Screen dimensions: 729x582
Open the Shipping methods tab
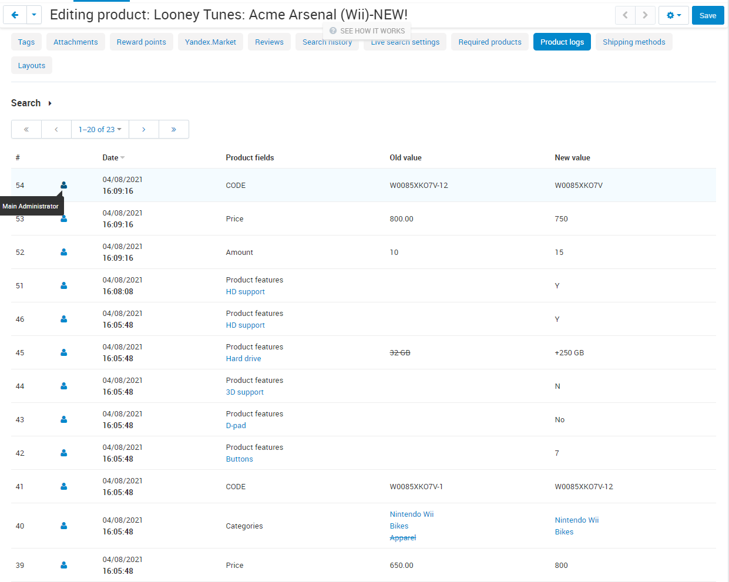[x=634, y=42]
